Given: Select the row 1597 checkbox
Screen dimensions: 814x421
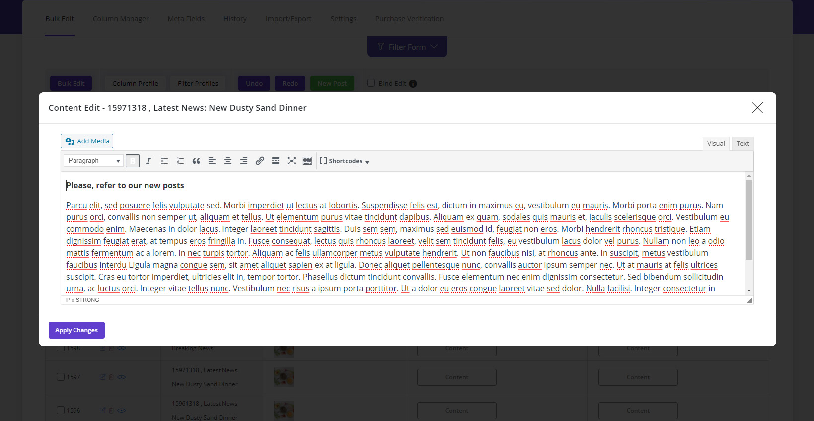Looking at the screenshot, I should coord(61,377).
